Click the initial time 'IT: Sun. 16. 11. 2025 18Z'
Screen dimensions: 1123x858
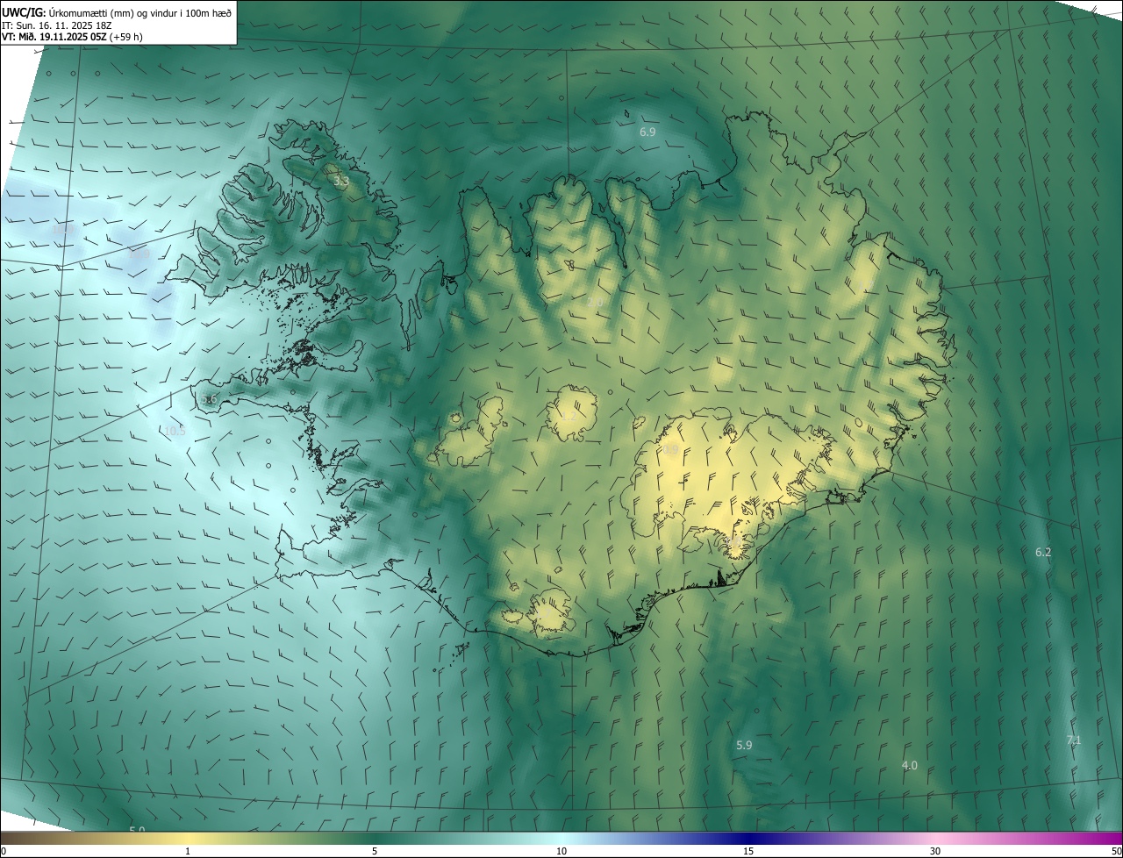[58, 25]
